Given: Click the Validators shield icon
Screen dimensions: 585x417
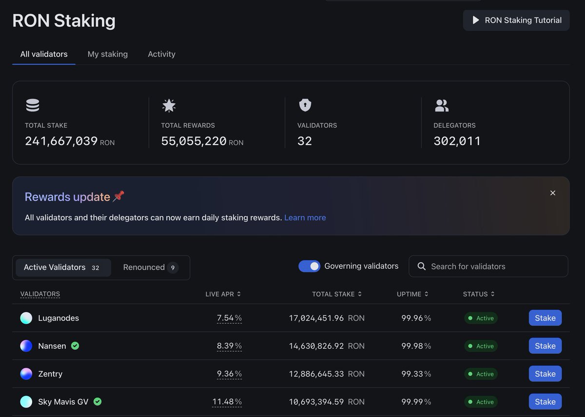Looking at the screenshot, I should point(305,105).
